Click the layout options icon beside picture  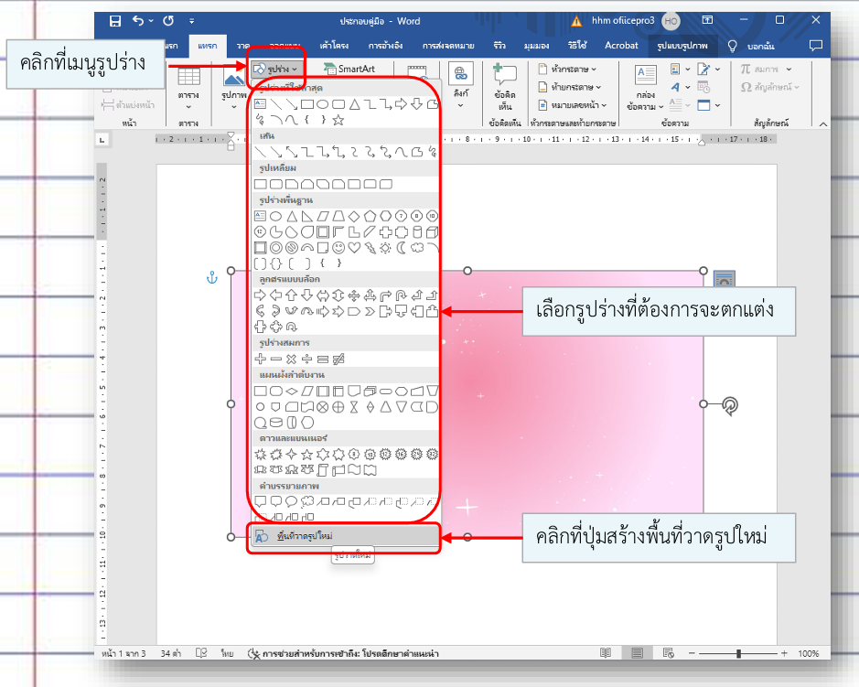pyautogui.click(x=723, y=278)
